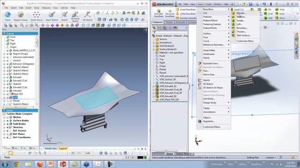Image resolution: width=300 pixels, height=168 pixels.
Task: Open the Boss/Base submenu
Action: [x=216, y=9]
